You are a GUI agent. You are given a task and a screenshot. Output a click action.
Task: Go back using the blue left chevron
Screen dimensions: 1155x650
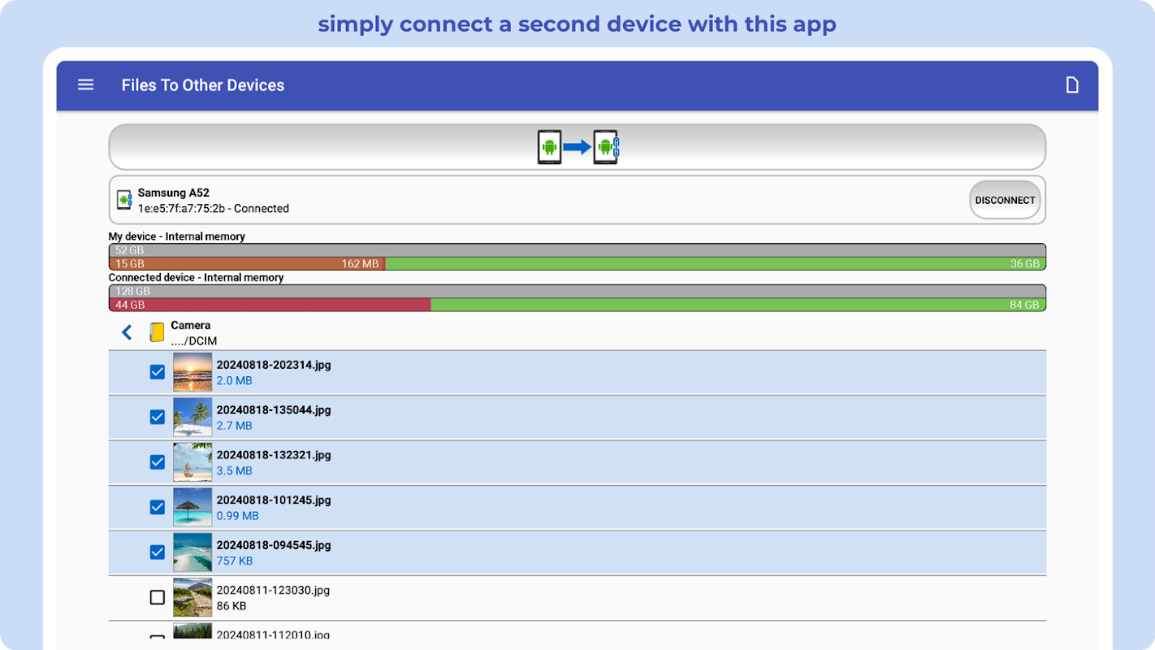(x=127, y=332)
